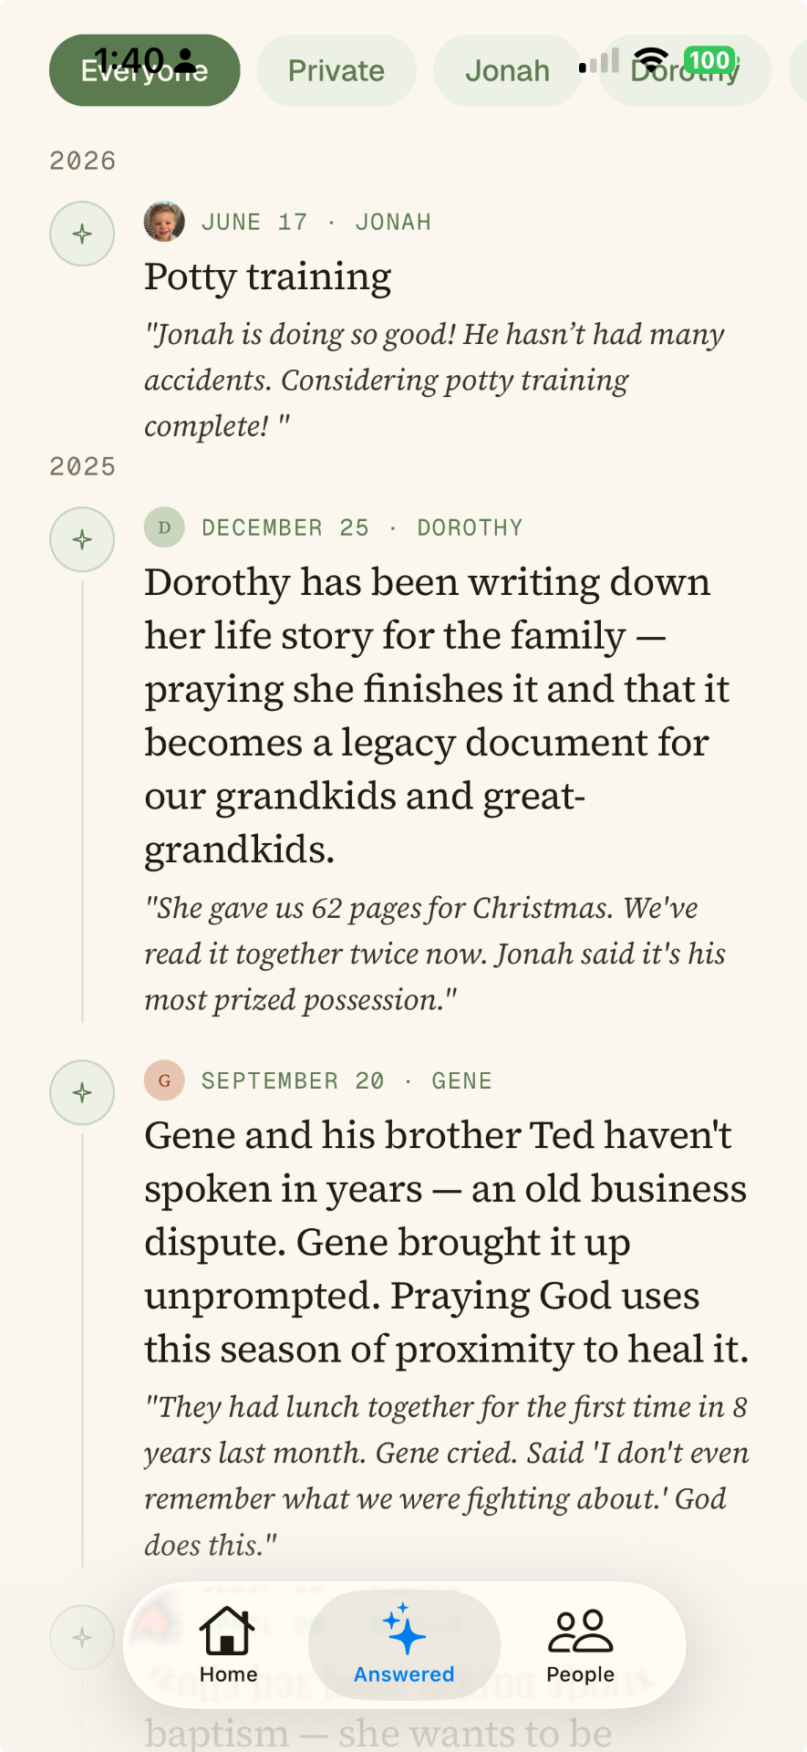The height and width of the screenshot is (1752, 807).
Task: Open the People tab
Action: [580, 1644]
